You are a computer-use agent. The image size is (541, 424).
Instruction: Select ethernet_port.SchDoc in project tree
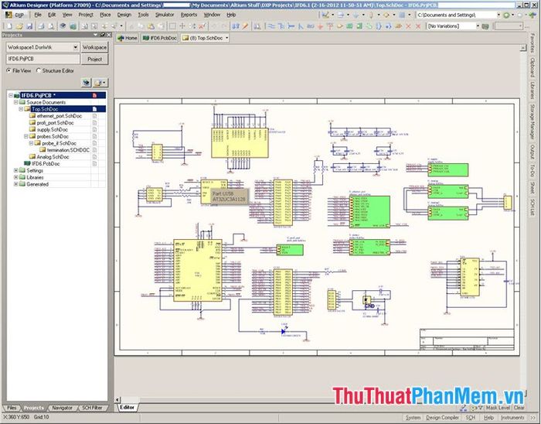pyautogui.click(x=60, y=116)
